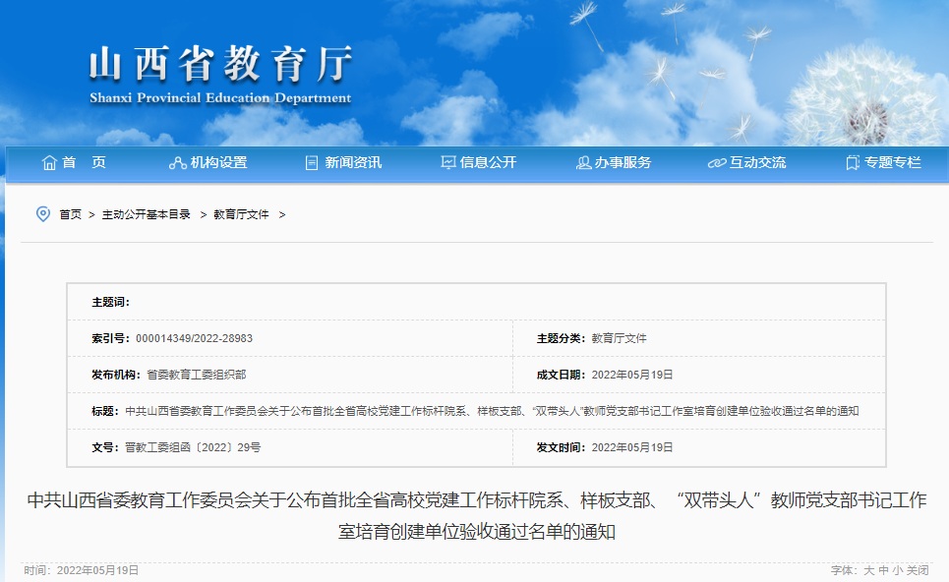
Task: Set font size to 中
Action: coord(883,570)
